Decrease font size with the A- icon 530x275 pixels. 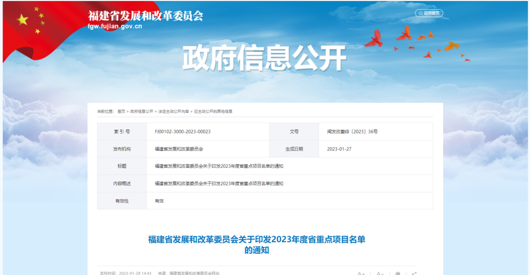(x=380, y=273)
